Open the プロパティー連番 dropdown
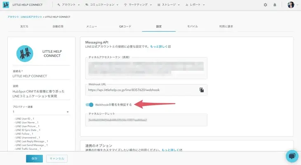 tap(41, 112)
